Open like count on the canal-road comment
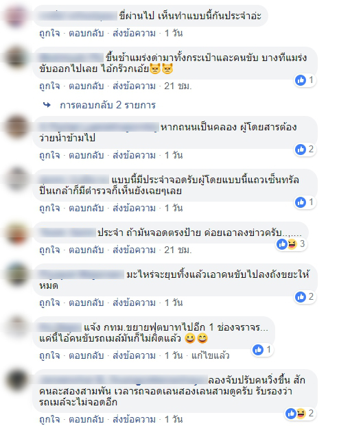Image resolution: width=339 pixels, height=426 pixels. (x=305, y=149)
